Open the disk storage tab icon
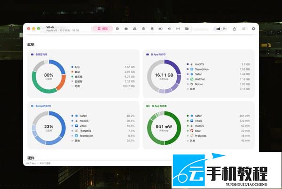The width and height of the screenshot is (282, 189). point(152,29)
